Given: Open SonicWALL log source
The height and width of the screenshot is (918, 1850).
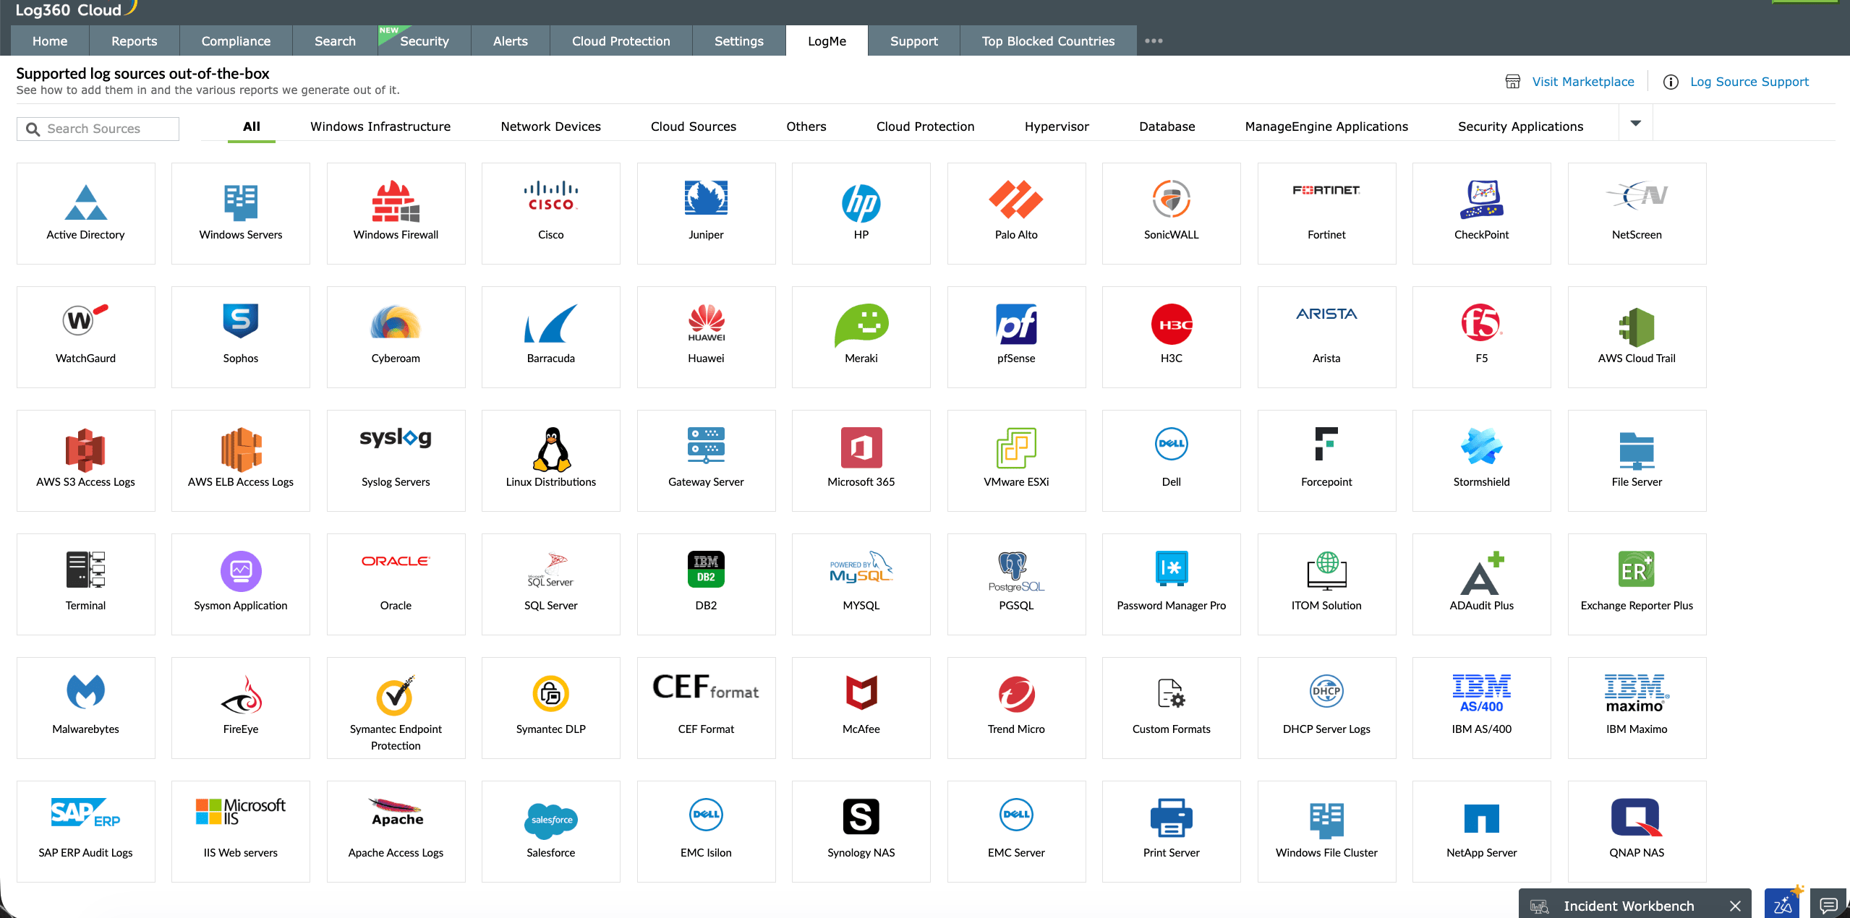Looking at the screenshot, I should (1172, 213).
